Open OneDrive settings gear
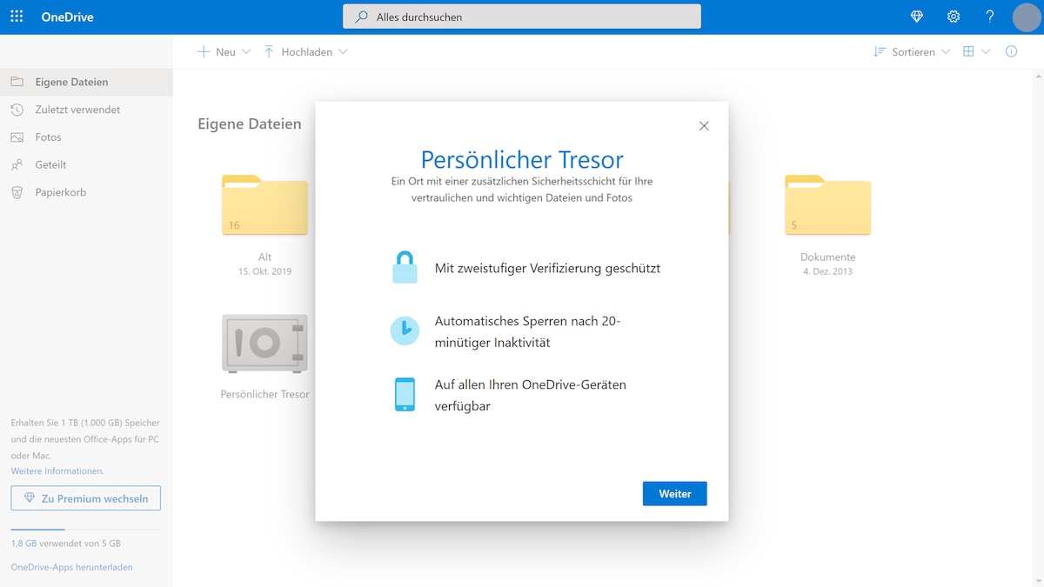 [953, 16]
